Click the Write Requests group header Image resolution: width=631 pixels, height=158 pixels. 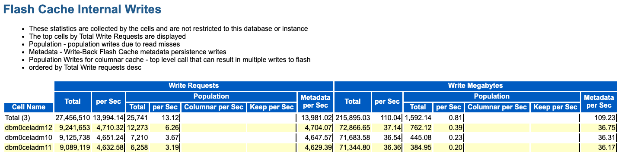tap(194, 86)
